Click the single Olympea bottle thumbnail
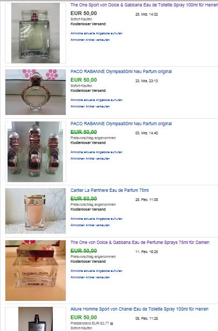Viewport: 218px width, 331px height. 36,92
